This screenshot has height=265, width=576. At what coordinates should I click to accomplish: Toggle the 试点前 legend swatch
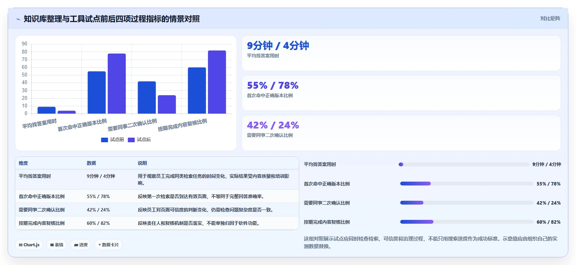point(104,140)
